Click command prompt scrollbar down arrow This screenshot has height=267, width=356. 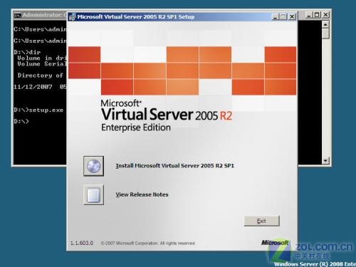[x=325, y=161]
